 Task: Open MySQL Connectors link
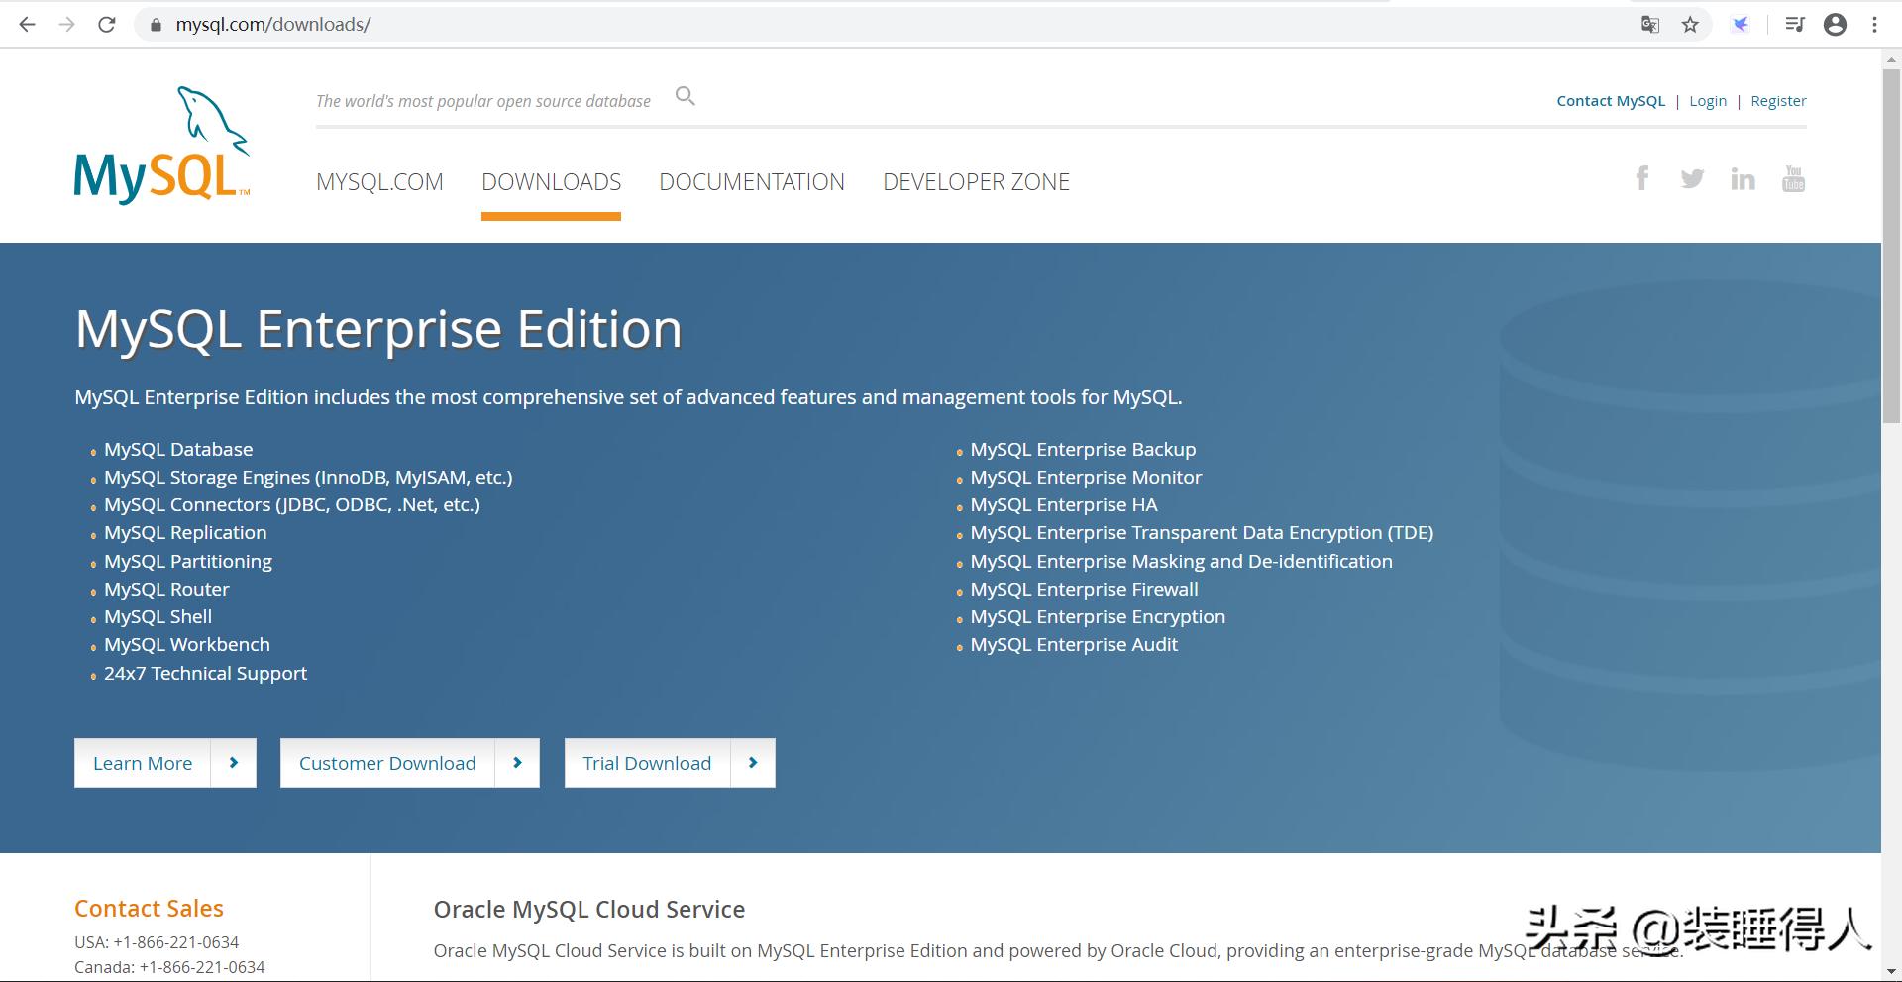[292, 504]
